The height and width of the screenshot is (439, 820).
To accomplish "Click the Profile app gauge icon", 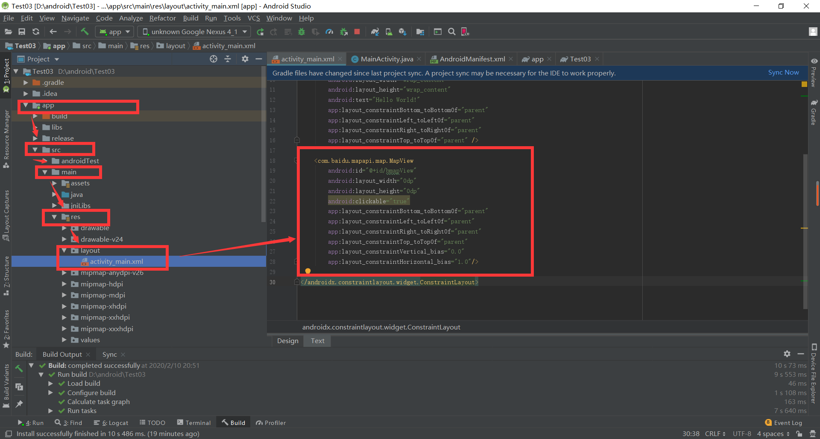I will point(329,32).
